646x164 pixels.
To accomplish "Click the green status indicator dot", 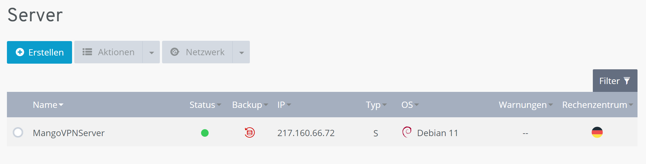I will pyautogui.click(x=205, y=133).
